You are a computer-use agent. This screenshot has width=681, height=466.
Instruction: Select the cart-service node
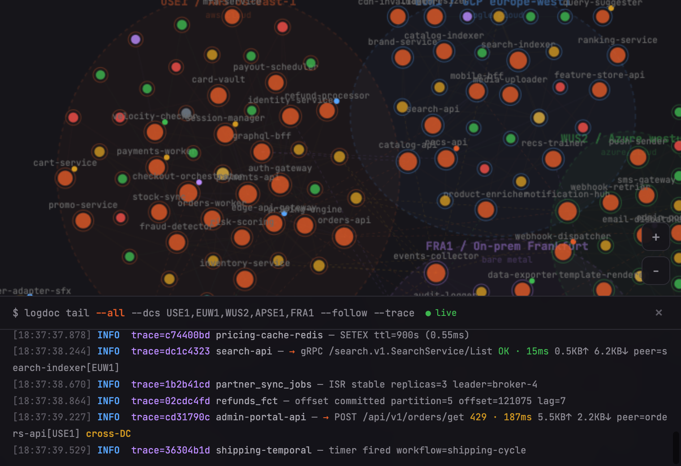65,178
